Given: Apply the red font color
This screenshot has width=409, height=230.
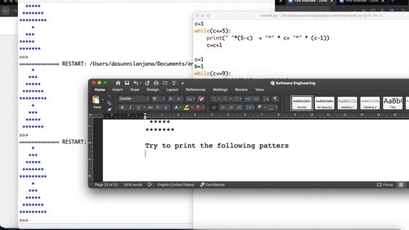Looking at the screenshot, I should click(197, 107).
